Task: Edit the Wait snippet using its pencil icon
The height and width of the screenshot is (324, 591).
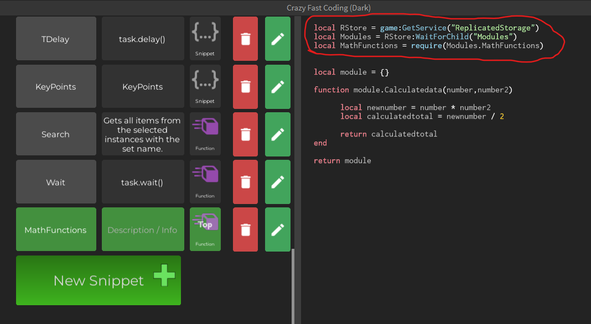Action: point(277,181)
